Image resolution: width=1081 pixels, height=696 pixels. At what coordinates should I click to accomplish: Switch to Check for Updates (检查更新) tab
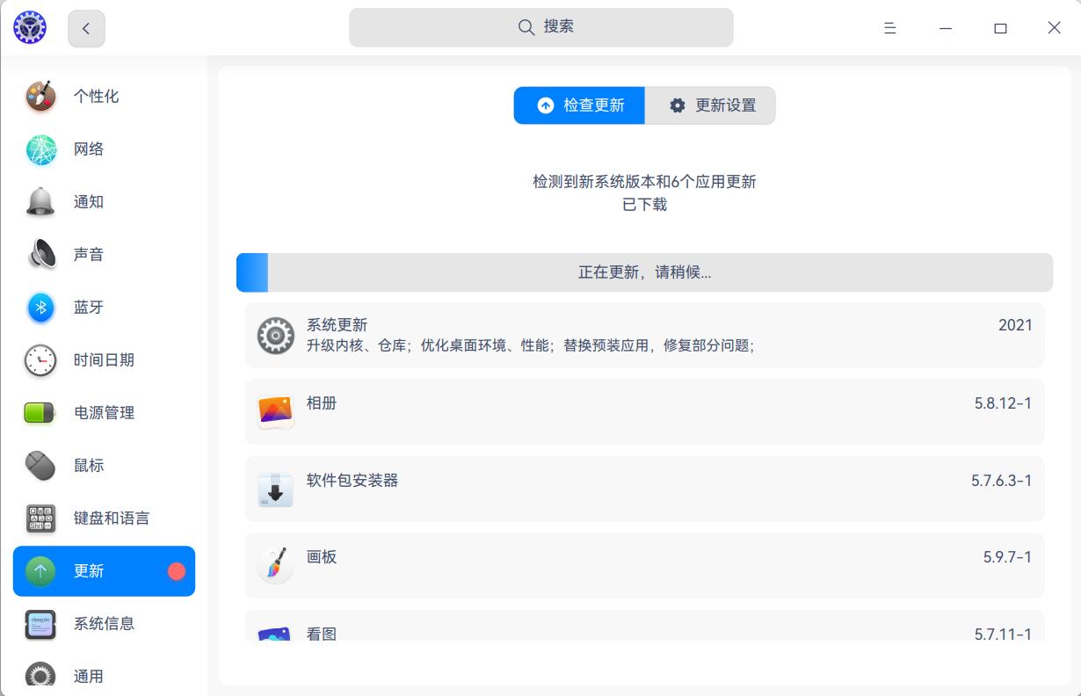579,105
